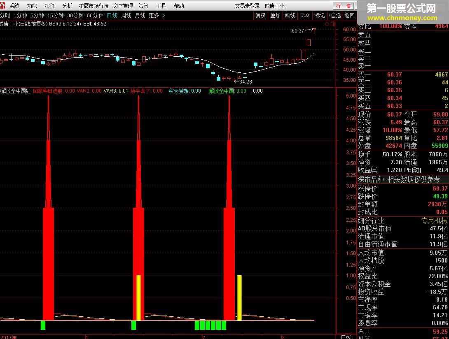449x339 pixels.
Task: Click the 涨停价 limit-up price value
Action: tap(440, 188)
